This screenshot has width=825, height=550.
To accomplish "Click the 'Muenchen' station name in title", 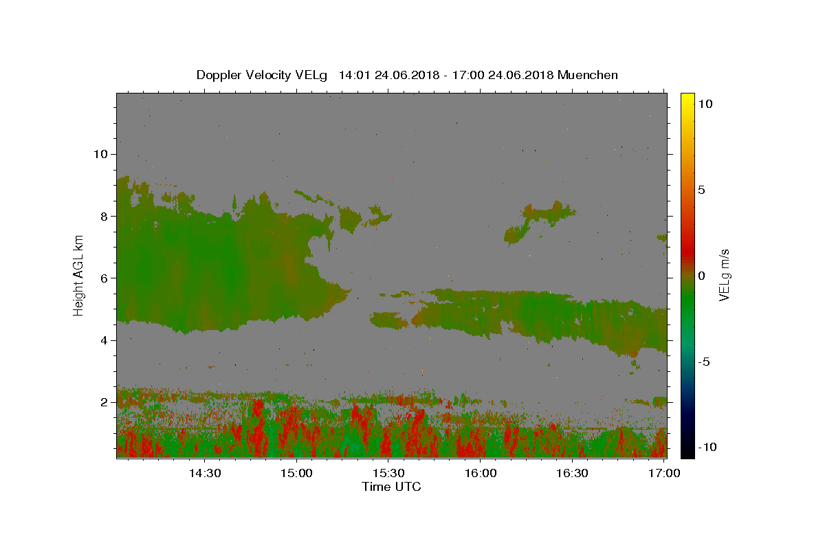I will point(588,75).
